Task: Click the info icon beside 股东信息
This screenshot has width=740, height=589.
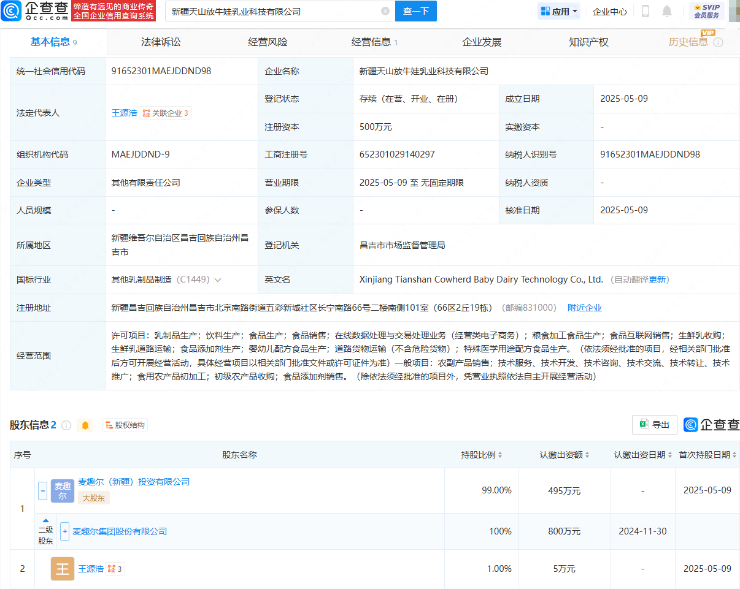Action: pos(66,425)
